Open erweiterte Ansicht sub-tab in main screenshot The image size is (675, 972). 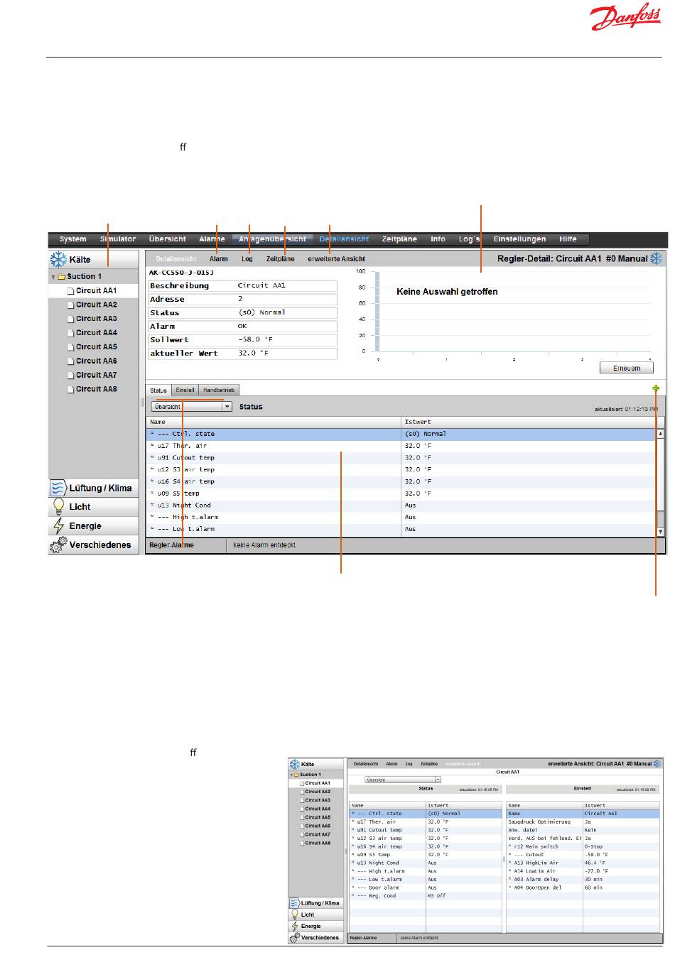click(x=337, y=259)
